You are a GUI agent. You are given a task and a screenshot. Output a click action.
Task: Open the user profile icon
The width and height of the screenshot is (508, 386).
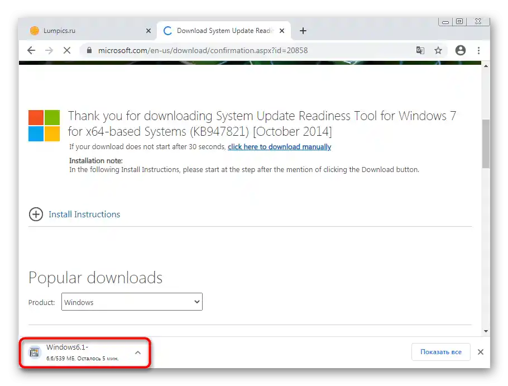click(461, 50)
